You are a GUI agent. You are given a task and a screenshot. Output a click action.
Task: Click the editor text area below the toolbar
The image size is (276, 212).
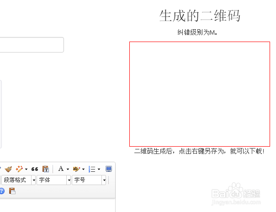point(58,205)
